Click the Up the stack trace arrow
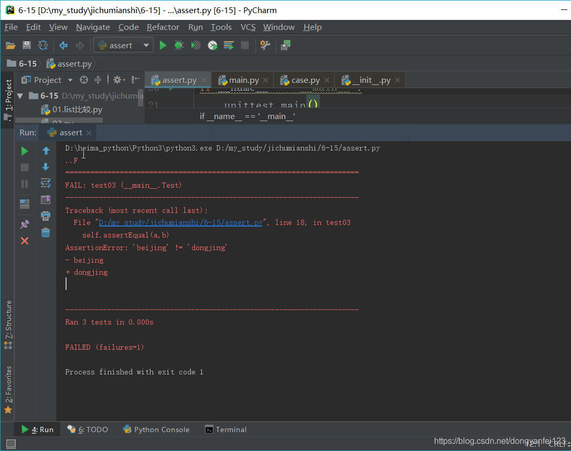Screen dimensions: 571x451 (x=46, y=151)
